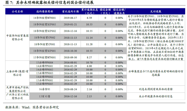This screenshot has height=111, width=187.
Task: Select default date 2019-01-21
Action: pos(70,24)
